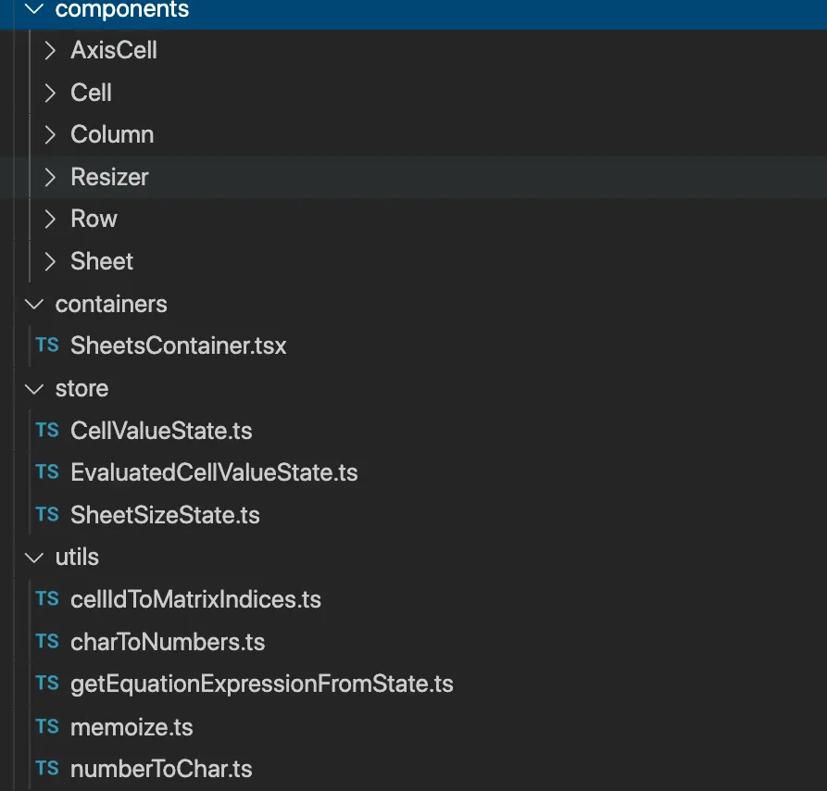Click the TS icon beside memoize.ts
The width and height of the screenshot is (827, 791).
46,727
